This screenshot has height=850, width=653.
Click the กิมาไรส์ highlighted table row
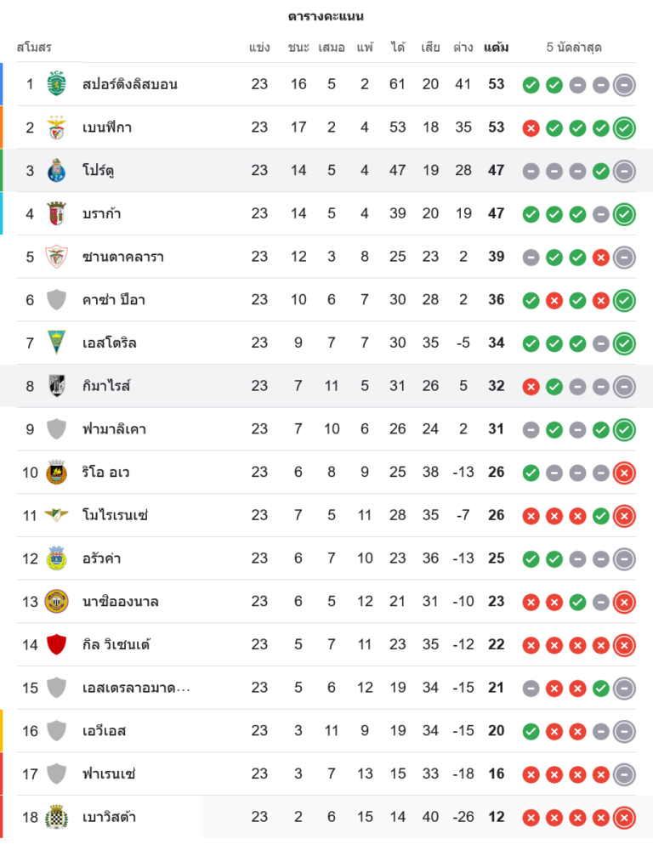(326, 386)
